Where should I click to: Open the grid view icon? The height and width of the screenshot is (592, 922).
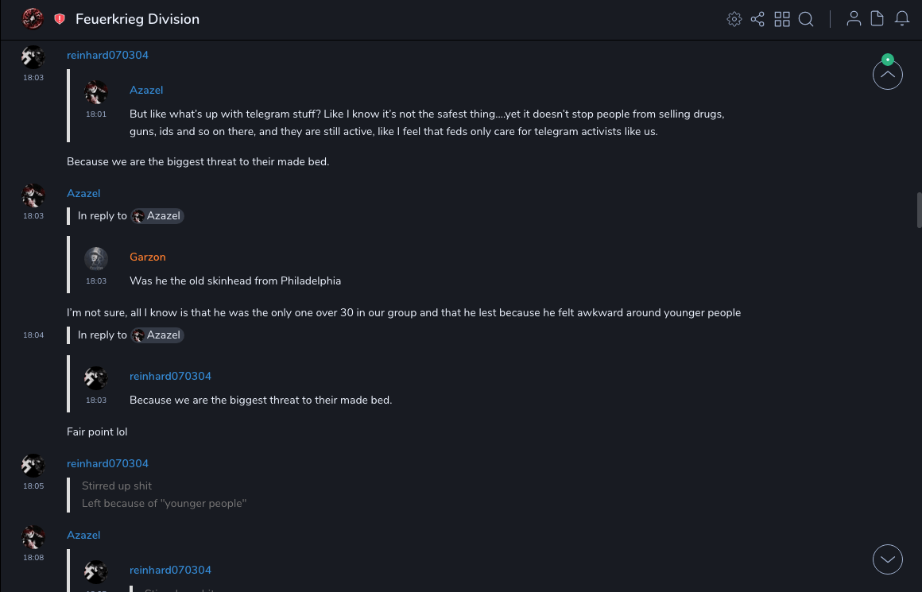[x=782, y=19]
